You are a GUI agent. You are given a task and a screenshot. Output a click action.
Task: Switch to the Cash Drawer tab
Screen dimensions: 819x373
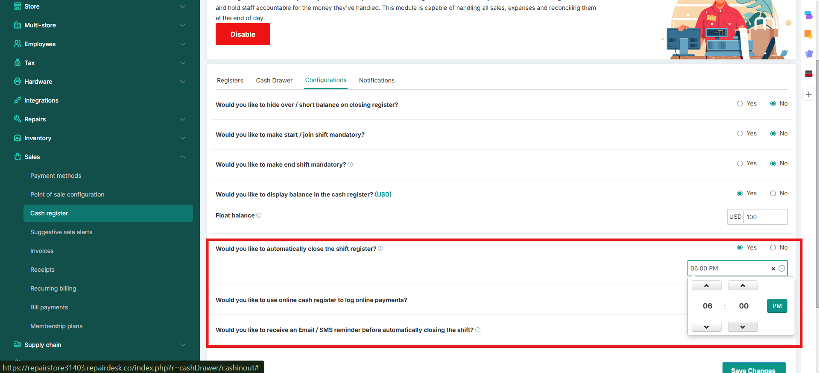click(274, 80)
